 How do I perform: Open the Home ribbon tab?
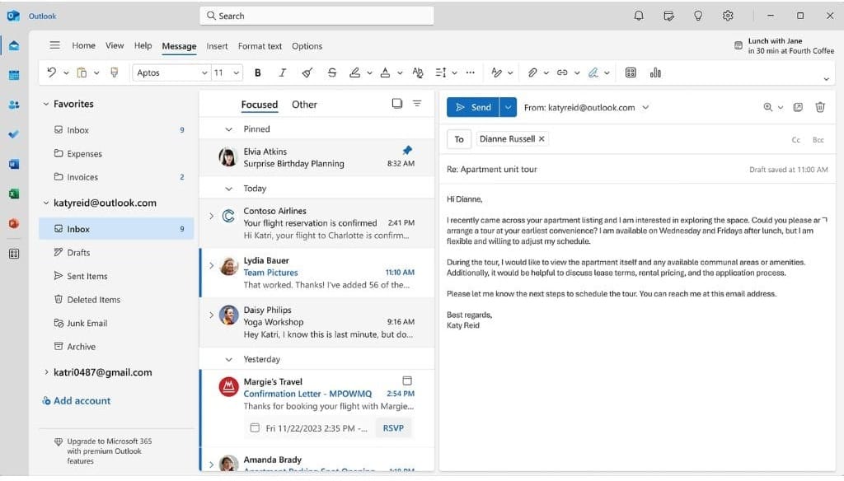(83, 46)
